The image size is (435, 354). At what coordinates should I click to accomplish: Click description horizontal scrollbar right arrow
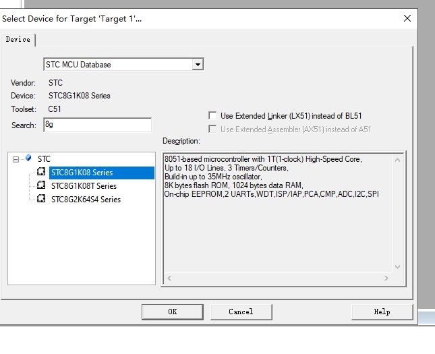tap(386, 278)
